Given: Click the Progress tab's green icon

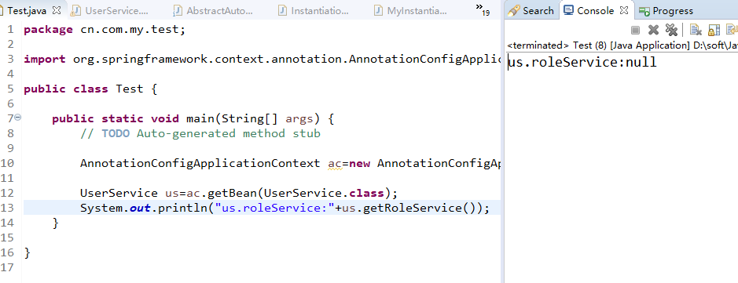Looking at the screenshot, I should click(x=644, y=11).
